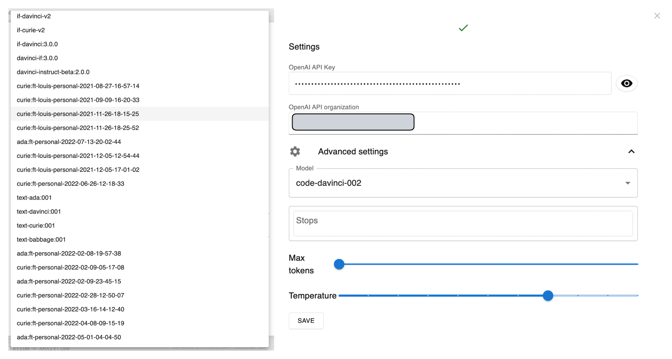Choose ada:ft-personal-2022-02-09-23-45-15
This screenshot has width=672, height=359.
pyautogui.click(x=140, y=282)
